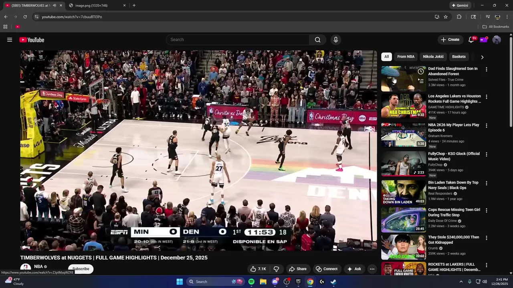This screenshot has width=513, height=288.
Task: Start voice search with microphone icon
Action: 336,40
